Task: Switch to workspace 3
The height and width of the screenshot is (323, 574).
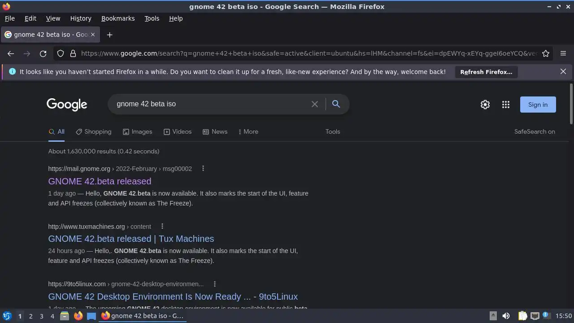Action: 41,316
